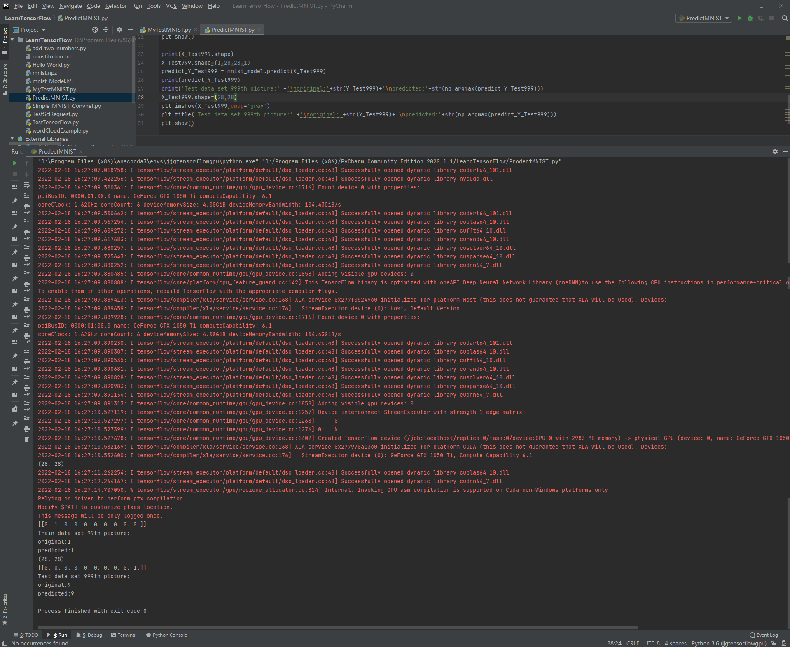Select constitution.txt in project tree

pos(51,56)
